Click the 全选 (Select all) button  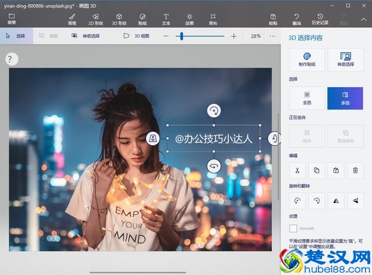(307, 97)
